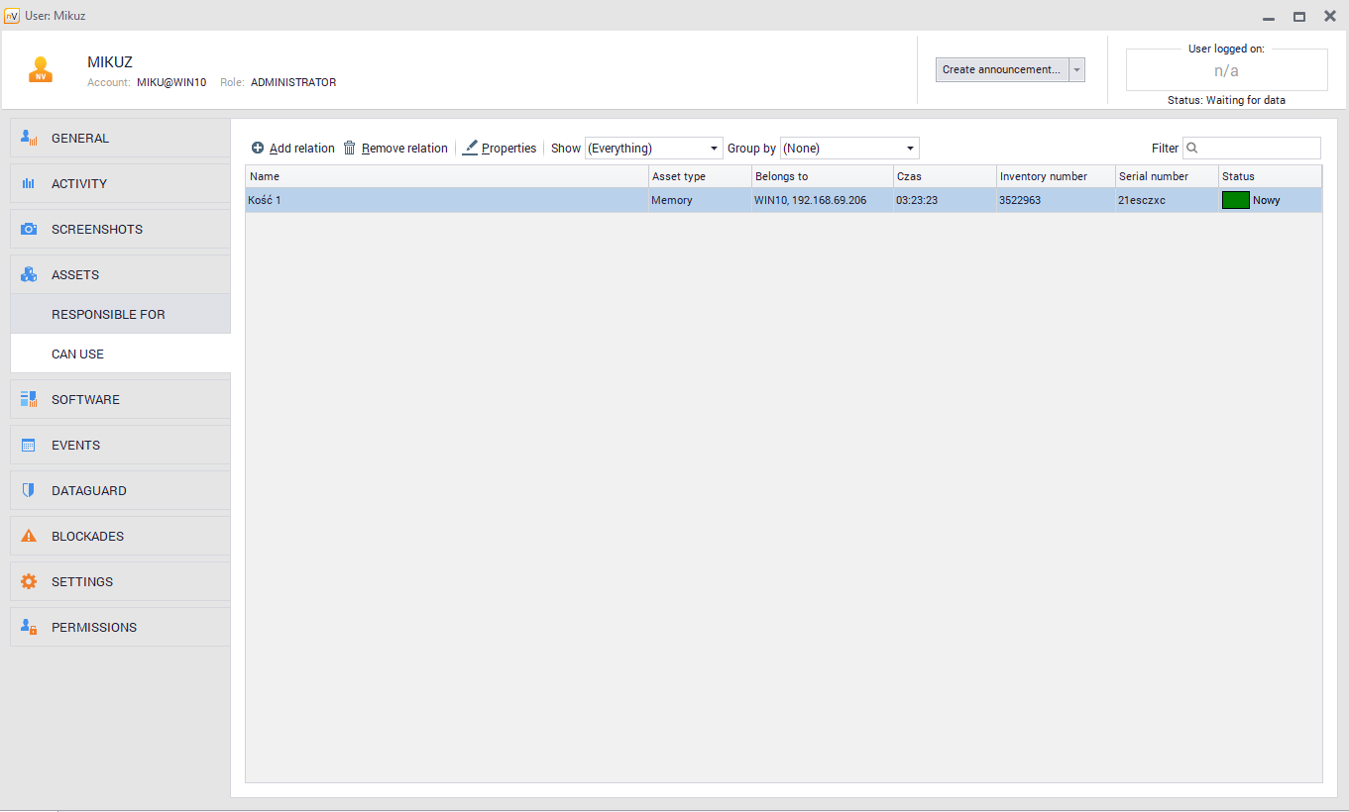
Task: Open the Group by (None) dropdown
Action: (x=849, y=149)
